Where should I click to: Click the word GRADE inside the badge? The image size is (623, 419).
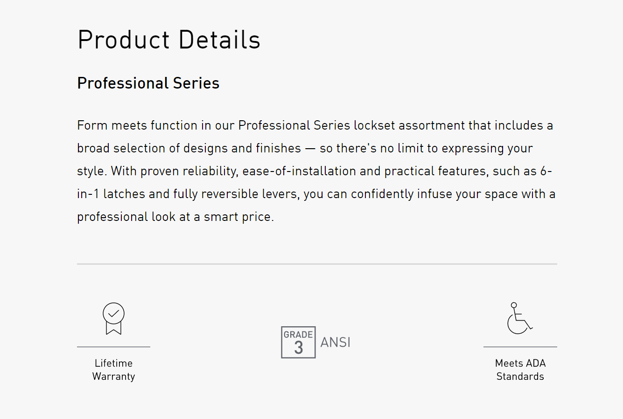298,335
